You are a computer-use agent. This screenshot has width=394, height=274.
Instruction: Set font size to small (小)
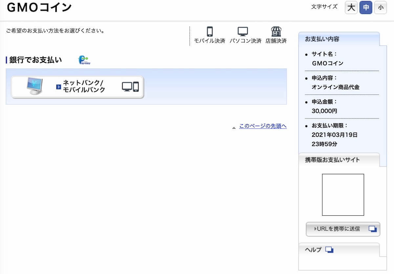(x=380, y=8)
